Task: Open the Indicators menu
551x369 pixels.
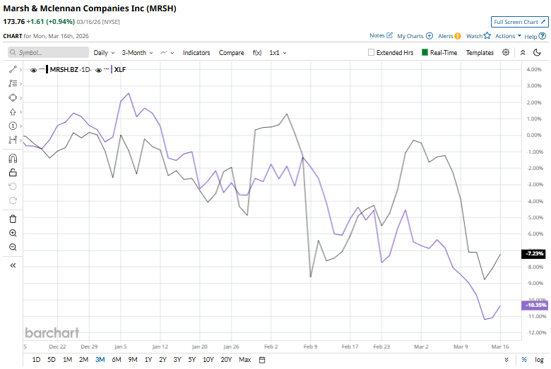Action: (x=196, y=53)
